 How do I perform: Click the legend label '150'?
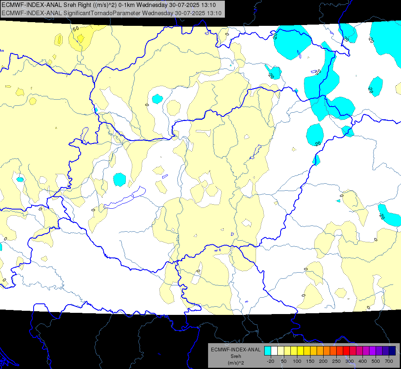310,361
